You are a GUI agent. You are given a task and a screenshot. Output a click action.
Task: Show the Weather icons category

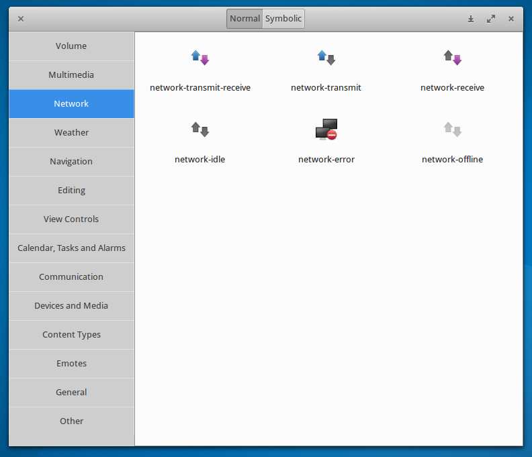71,133
